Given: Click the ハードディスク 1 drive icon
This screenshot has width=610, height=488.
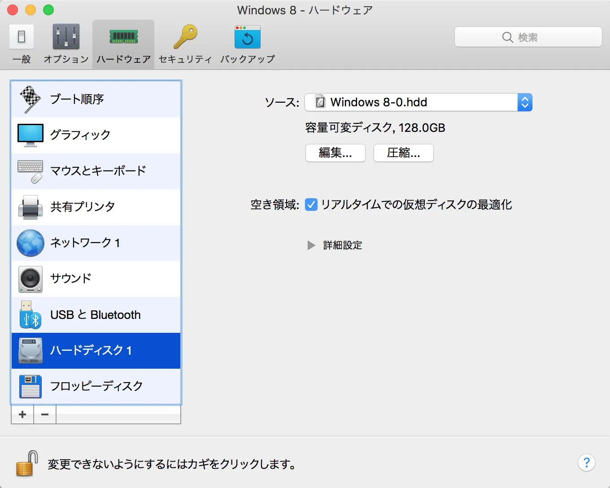Looking at the screenshot, I should [x=30, y=351].
